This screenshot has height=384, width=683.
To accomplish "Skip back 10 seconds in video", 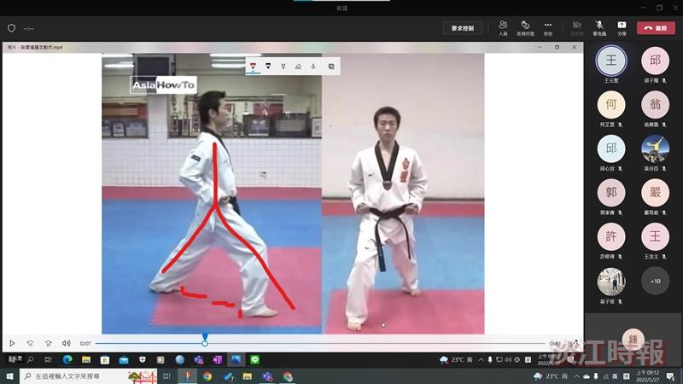I will [30, 343].
